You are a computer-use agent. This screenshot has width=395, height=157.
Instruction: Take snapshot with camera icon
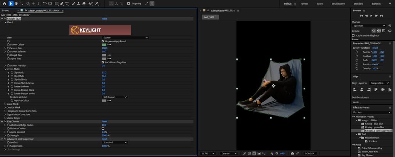(x=292, y=153)
